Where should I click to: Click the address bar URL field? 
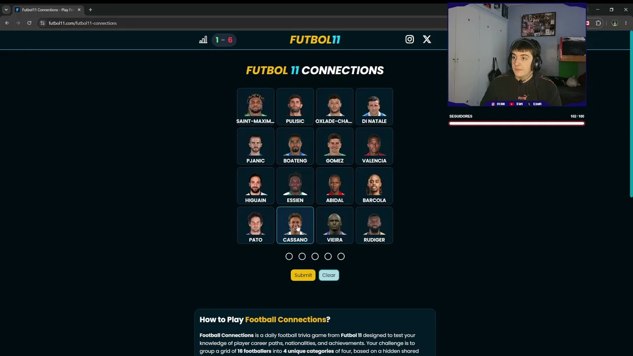(x=242, y=23)
